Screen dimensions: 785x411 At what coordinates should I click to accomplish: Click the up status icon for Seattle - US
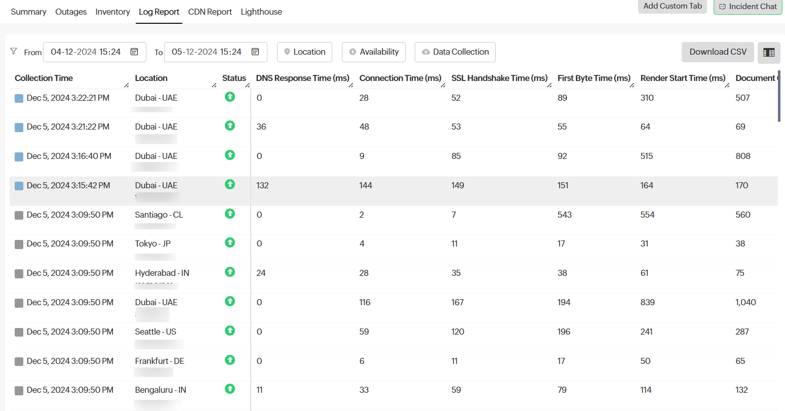(x=230, y=331)
